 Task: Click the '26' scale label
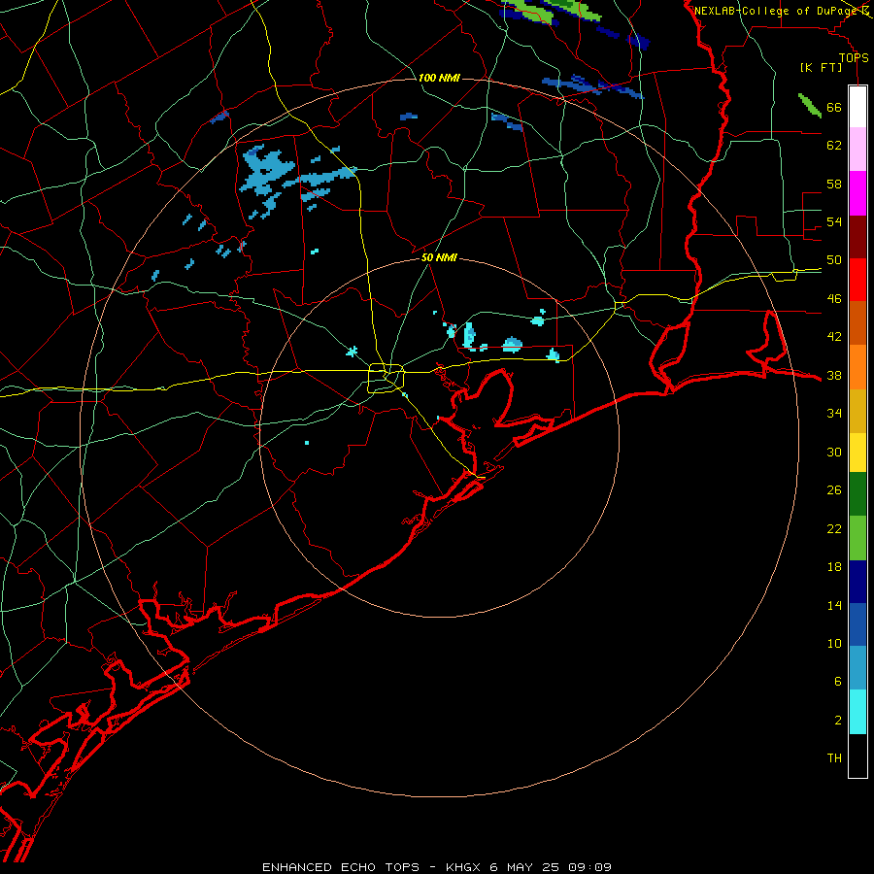[834, 490]
